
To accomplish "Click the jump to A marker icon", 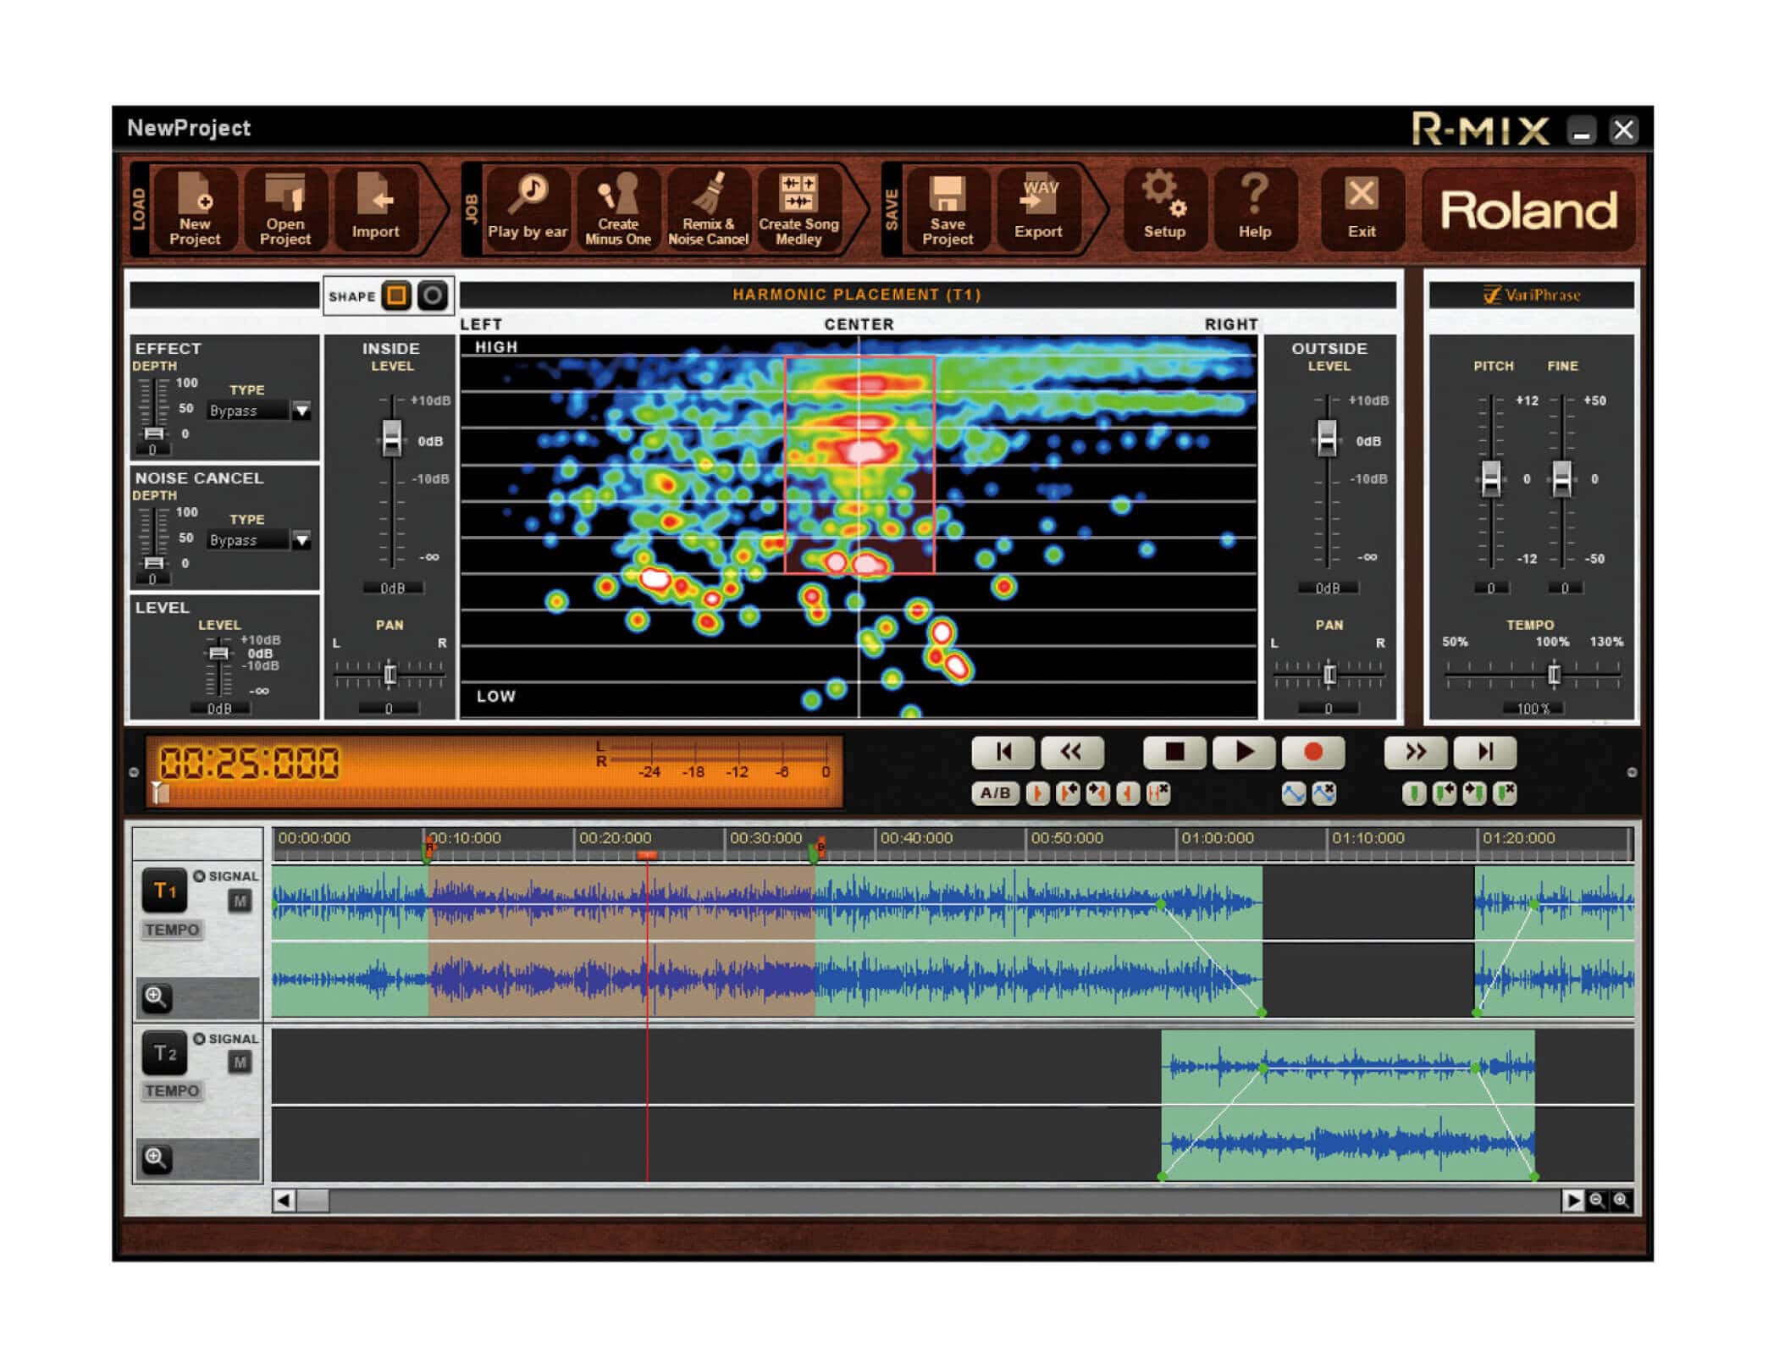I will (x=1068, y=793).
